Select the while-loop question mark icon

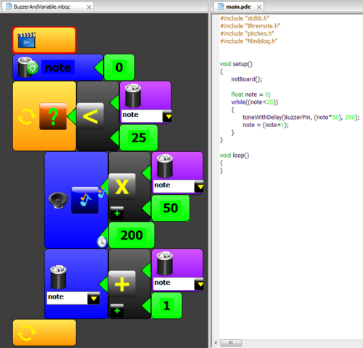[53, 116]
